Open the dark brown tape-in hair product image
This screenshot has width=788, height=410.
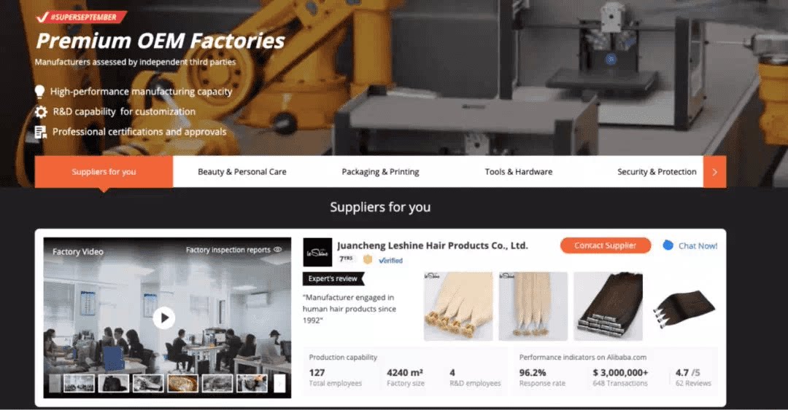[x=608, y=306]
